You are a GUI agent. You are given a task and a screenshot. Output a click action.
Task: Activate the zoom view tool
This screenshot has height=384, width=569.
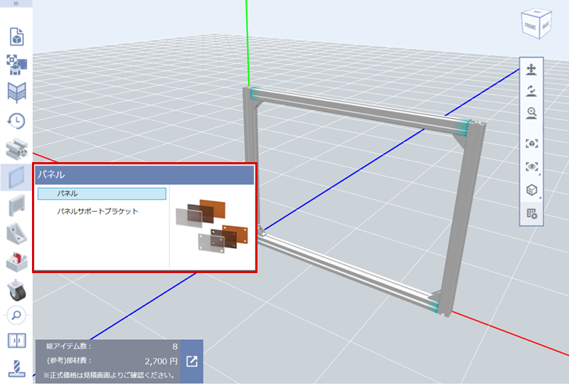[531, 112]
